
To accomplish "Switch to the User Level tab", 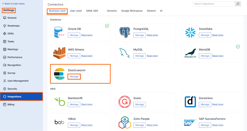I will click(x=76, y=11).
